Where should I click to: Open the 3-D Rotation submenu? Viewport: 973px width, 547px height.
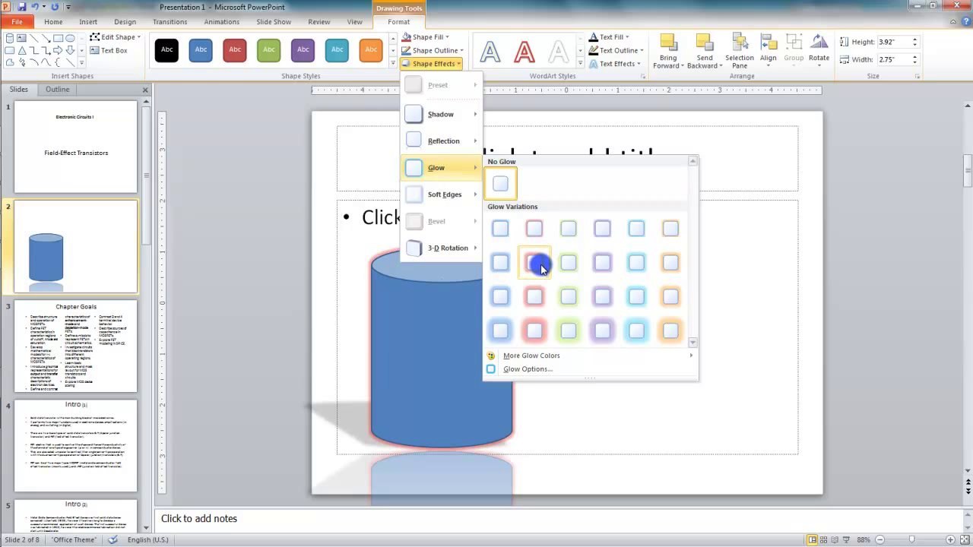pos(441,248)
